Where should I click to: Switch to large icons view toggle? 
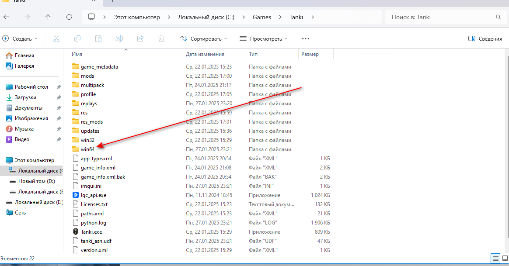click(x=504, y=258)
